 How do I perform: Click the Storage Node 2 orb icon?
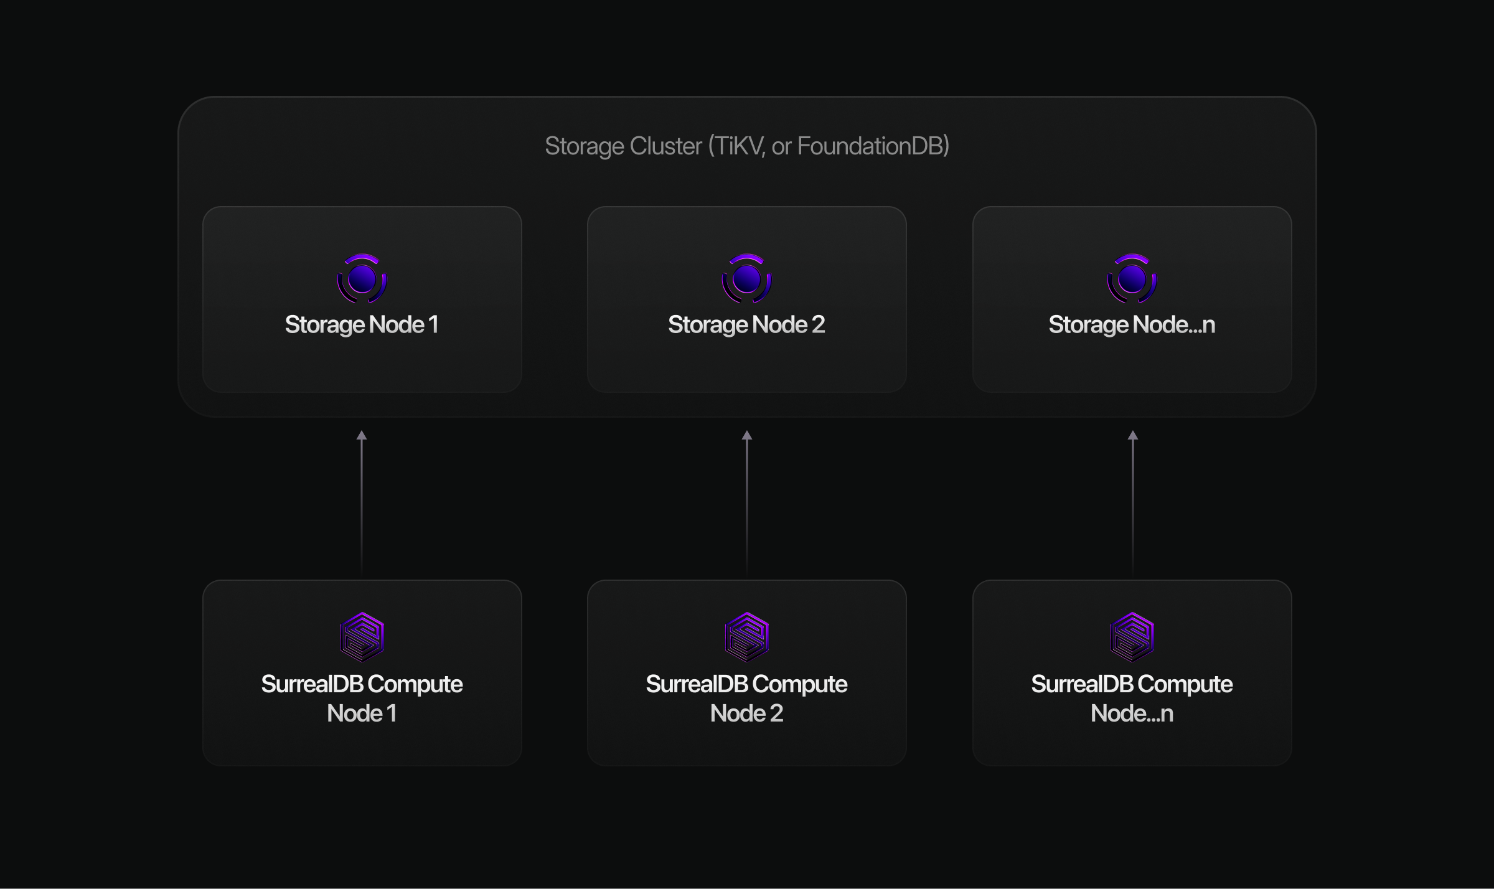(x=746, y=279)
